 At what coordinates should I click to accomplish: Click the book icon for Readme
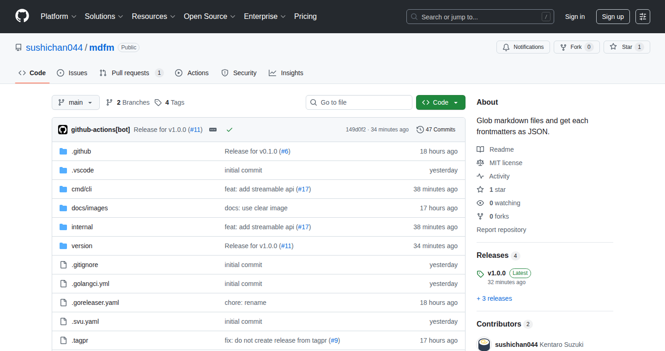480,149
